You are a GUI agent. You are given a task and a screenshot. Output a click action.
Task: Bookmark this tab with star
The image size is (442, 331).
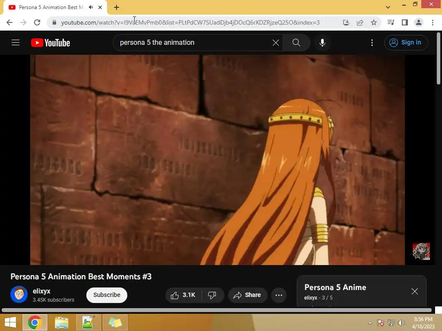(x=374, y=22)
